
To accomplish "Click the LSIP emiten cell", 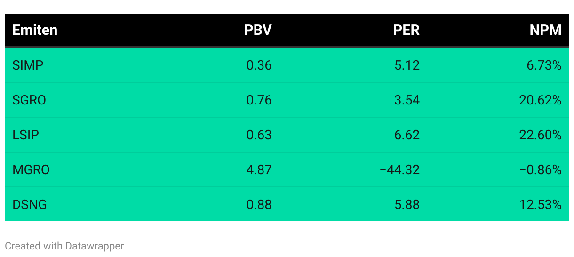I will [25, 135].
